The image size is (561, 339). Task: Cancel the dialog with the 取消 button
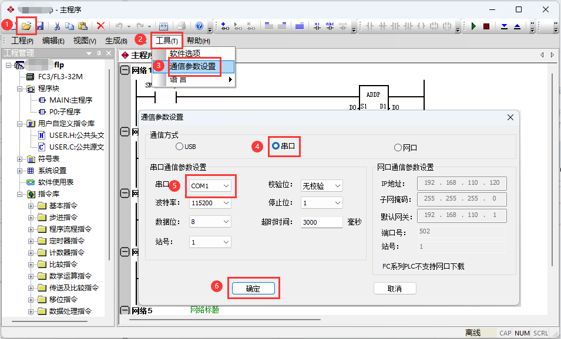(x=395, y=288)
